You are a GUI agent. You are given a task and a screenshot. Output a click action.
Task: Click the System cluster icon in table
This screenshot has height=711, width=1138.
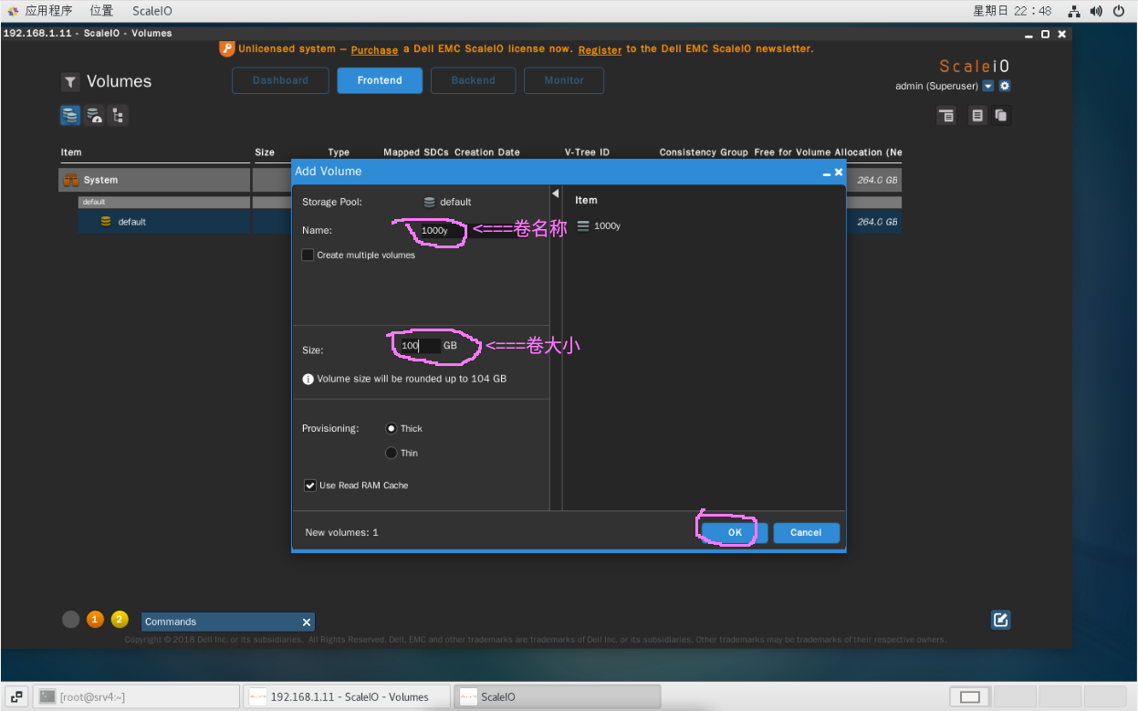coord(70,180)
